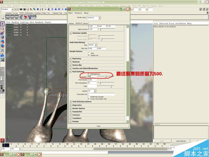Screen dimensions: 209x157
Task: Choose Persp/Outliner layout icon
Action: [2, 78]
